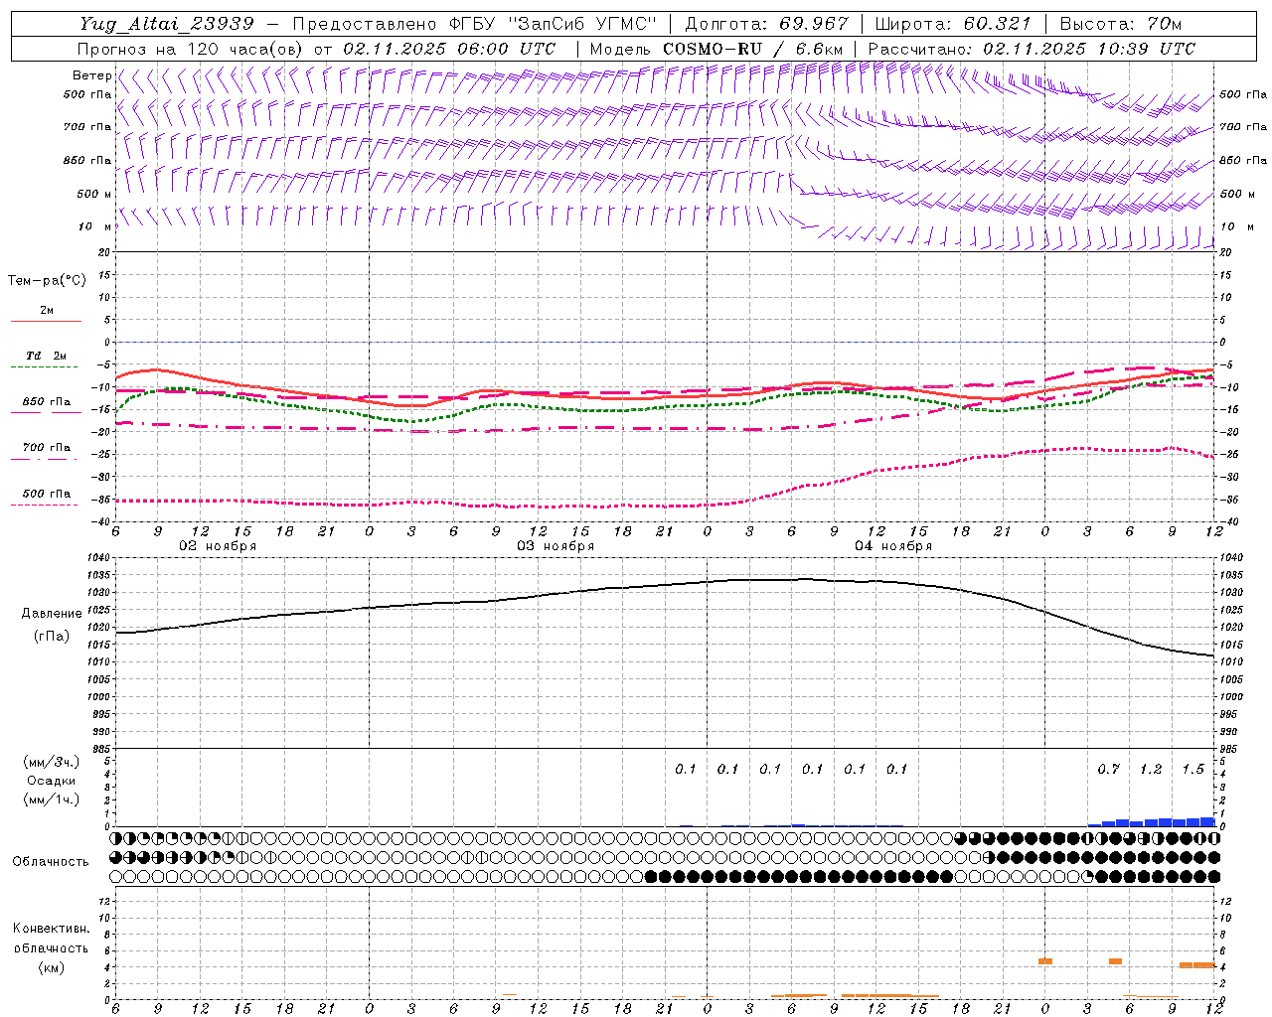Click the 04 ноября date label
The image size is (1272, 1017).
(893, 546)
